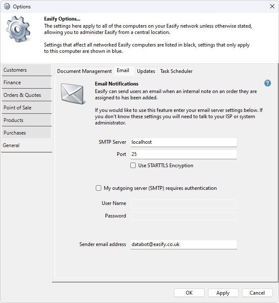Screen dimensions: 279x303
Task: Click the small Options title bar icon
Action: [7, 7]
